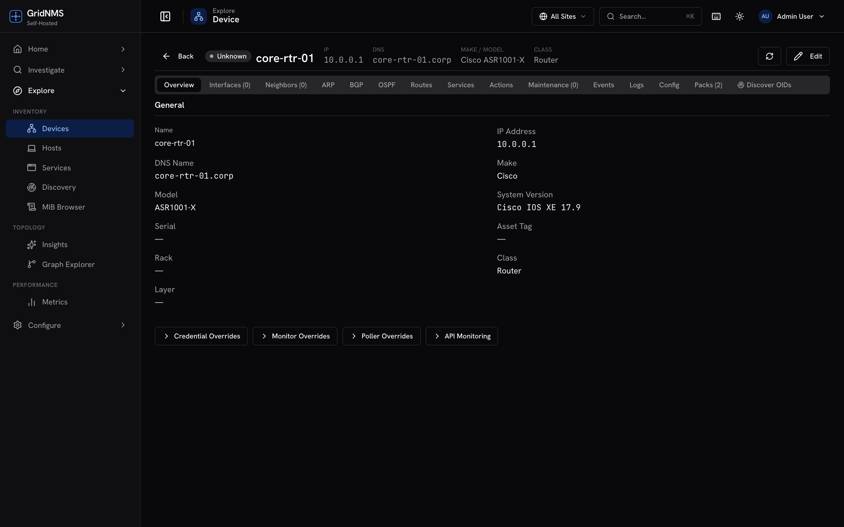Click the Back button label
Image resolution: width=844 pixels, height=527 pixels.
point(186,56)
